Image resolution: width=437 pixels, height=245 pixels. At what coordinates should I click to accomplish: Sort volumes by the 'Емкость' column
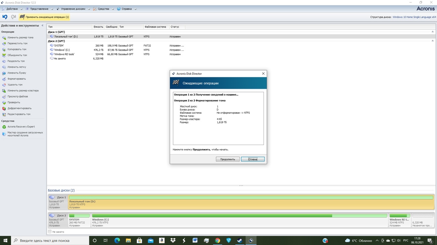click(x=98, y=27)
